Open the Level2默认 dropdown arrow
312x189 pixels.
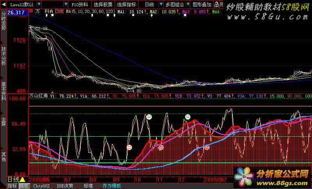tap(39, 4)
